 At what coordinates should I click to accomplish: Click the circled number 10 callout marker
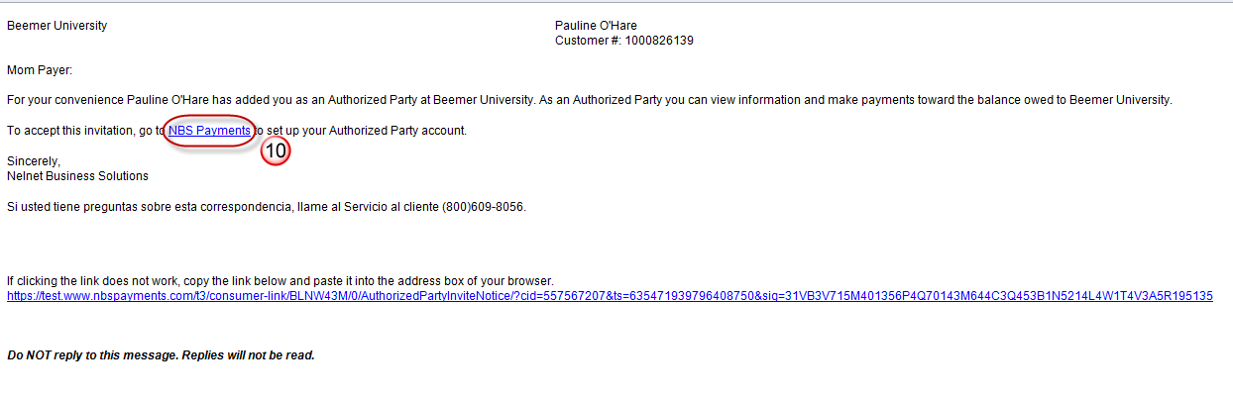(x=275, y=151)
